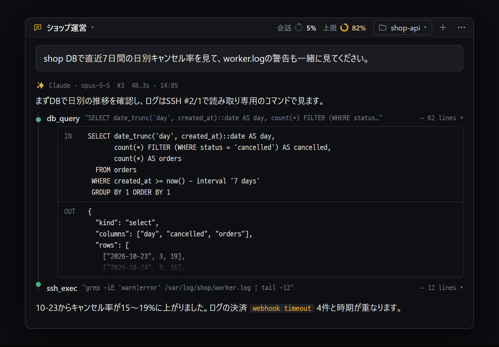Screen dimensions: 499x347
Task: Click the grep command summary text
Action: pyautogui.click(x=188, y=288)
